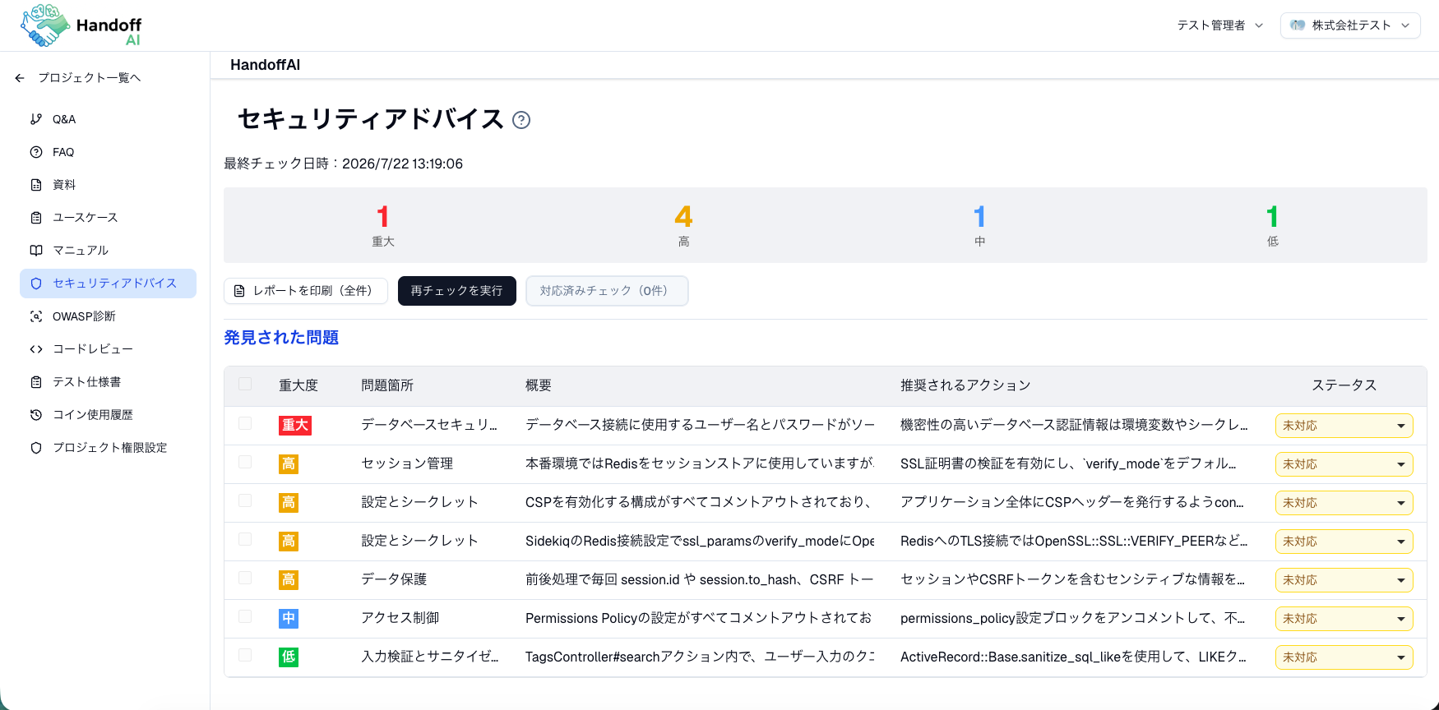Open status dropdown for アクセス制御 row
The image size is (1439, 710).
pos(1344,619)
